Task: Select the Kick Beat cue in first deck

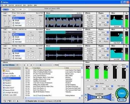Action: 19,25
